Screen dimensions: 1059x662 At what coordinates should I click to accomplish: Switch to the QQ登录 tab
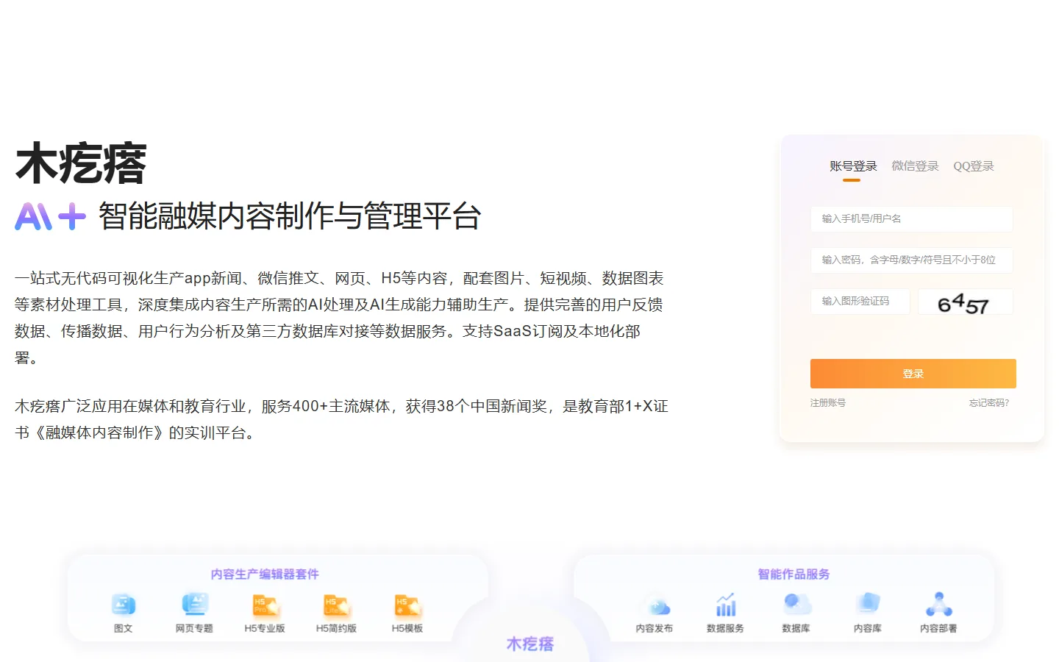974,166
